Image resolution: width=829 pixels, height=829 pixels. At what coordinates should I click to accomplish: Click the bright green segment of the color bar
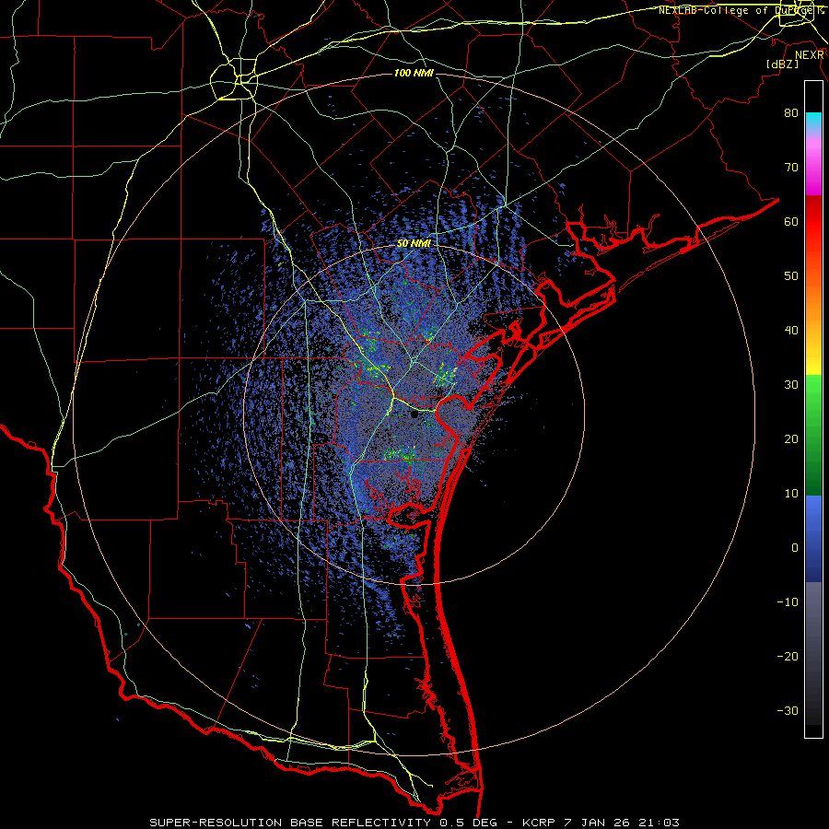tap(813, 396)
